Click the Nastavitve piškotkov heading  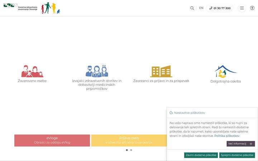(190, 113)
